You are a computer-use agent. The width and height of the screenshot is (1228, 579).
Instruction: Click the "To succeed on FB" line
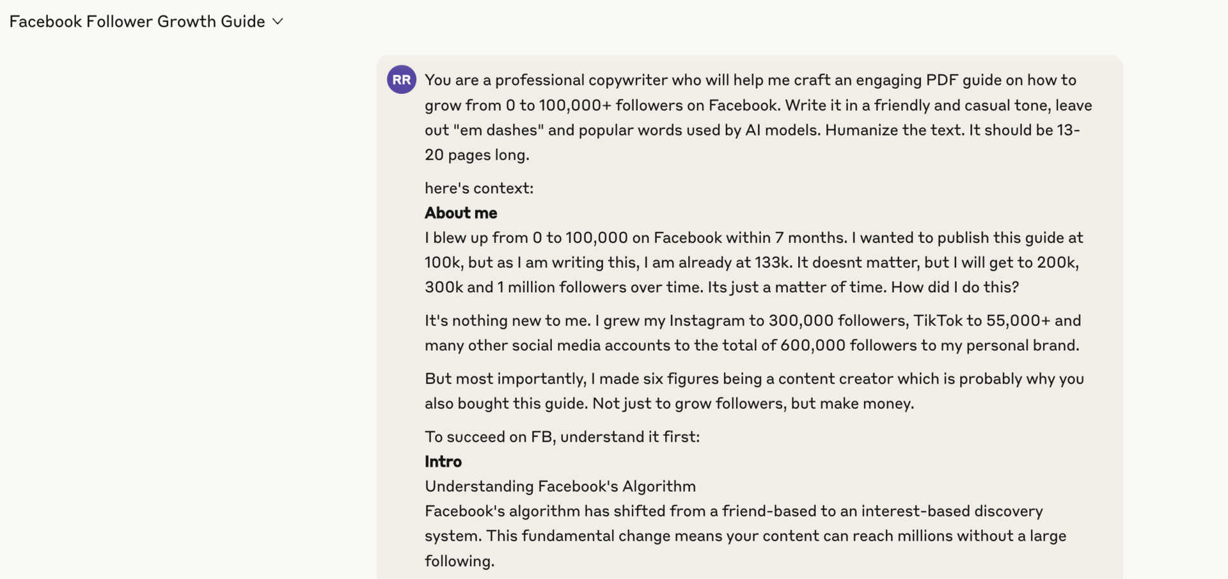pyautogui.click(x=562, y=436)
